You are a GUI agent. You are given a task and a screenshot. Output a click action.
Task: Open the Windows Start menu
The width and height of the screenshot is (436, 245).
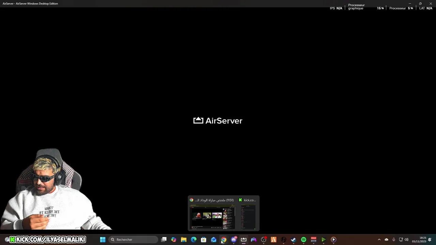coord(103,240)
